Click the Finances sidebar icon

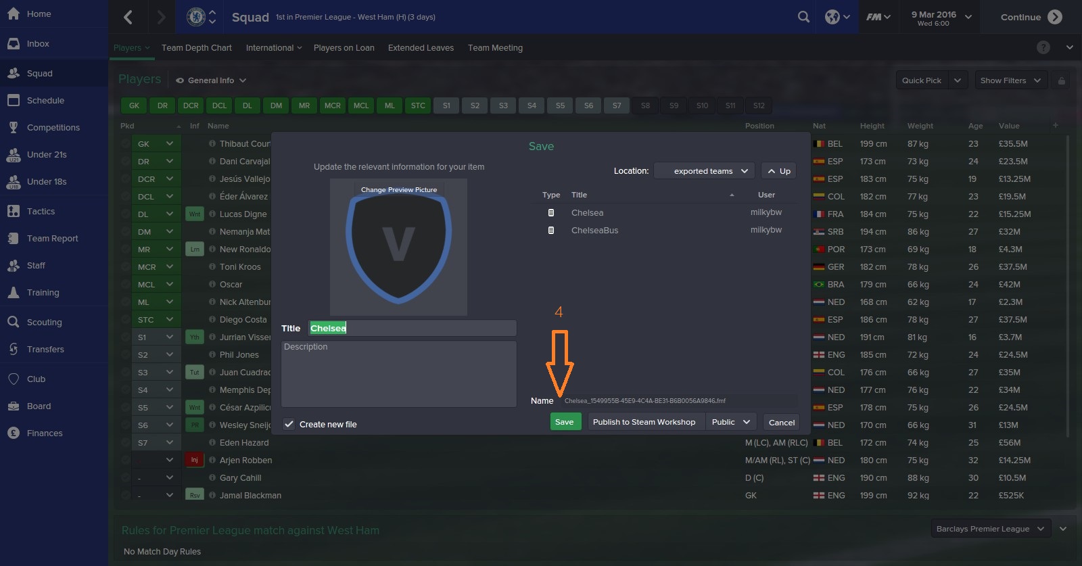(x=14, y=433)
